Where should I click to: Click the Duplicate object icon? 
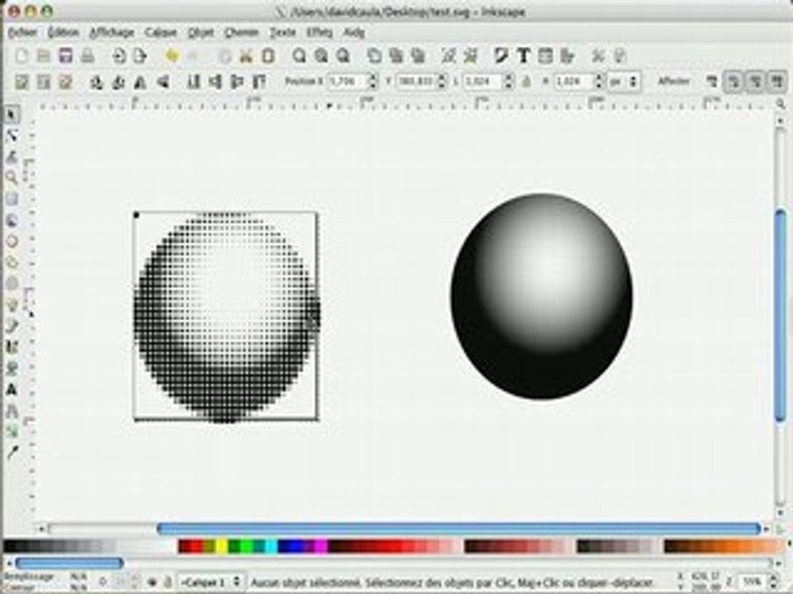(373, 55)
